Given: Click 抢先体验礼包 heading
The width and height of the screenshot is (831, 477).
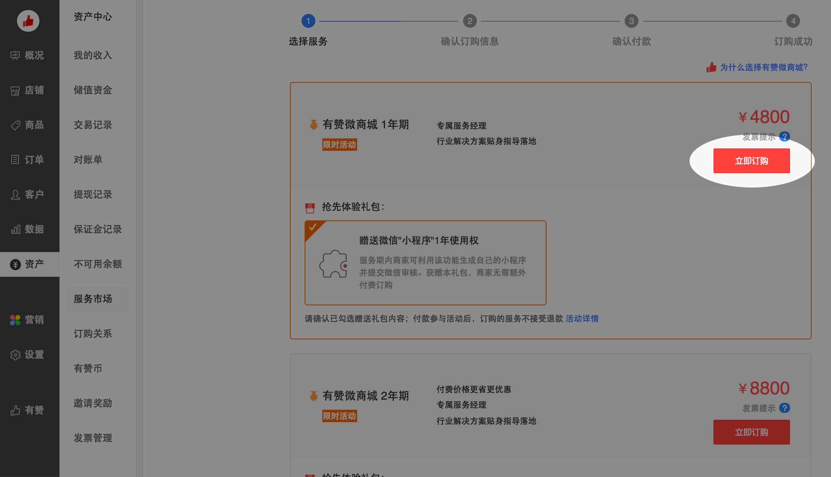Looking at the screenshot, I should pos(353,207).
